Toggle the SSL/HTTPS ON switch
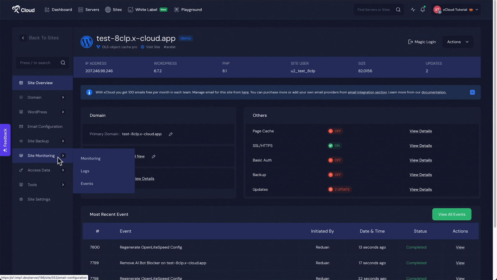Screen dimensions: 497x280 coord(334,145)
